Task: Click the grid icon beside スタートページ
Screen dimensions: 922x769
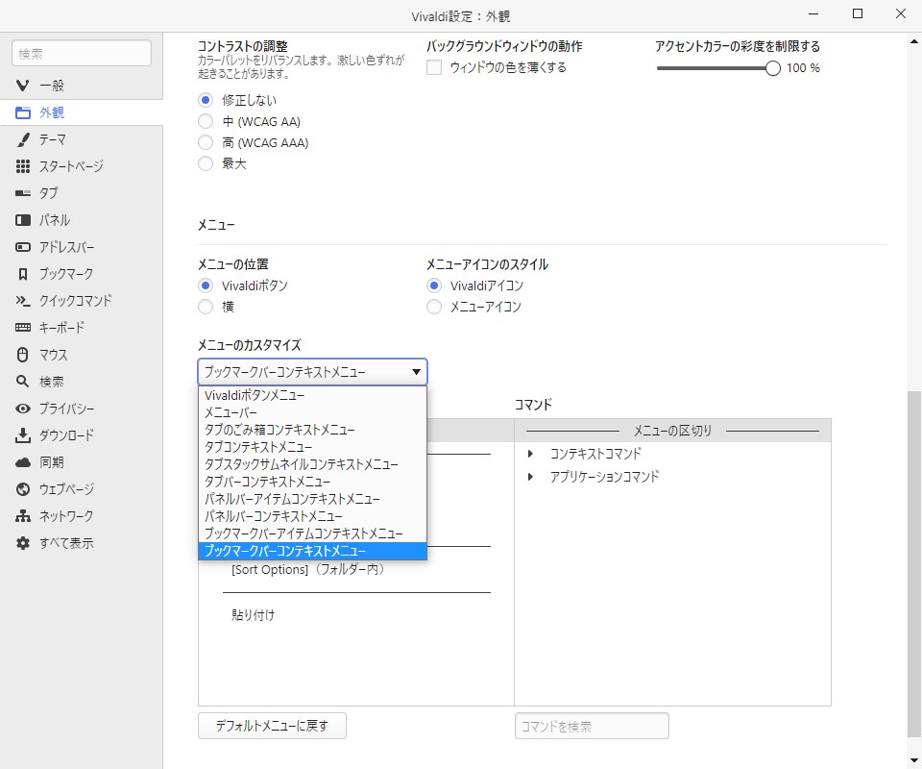Action: tap(22, 166)
